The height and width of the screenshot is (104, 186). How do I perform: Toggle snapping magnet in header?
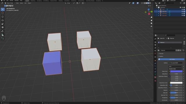(x=77, y=3)
